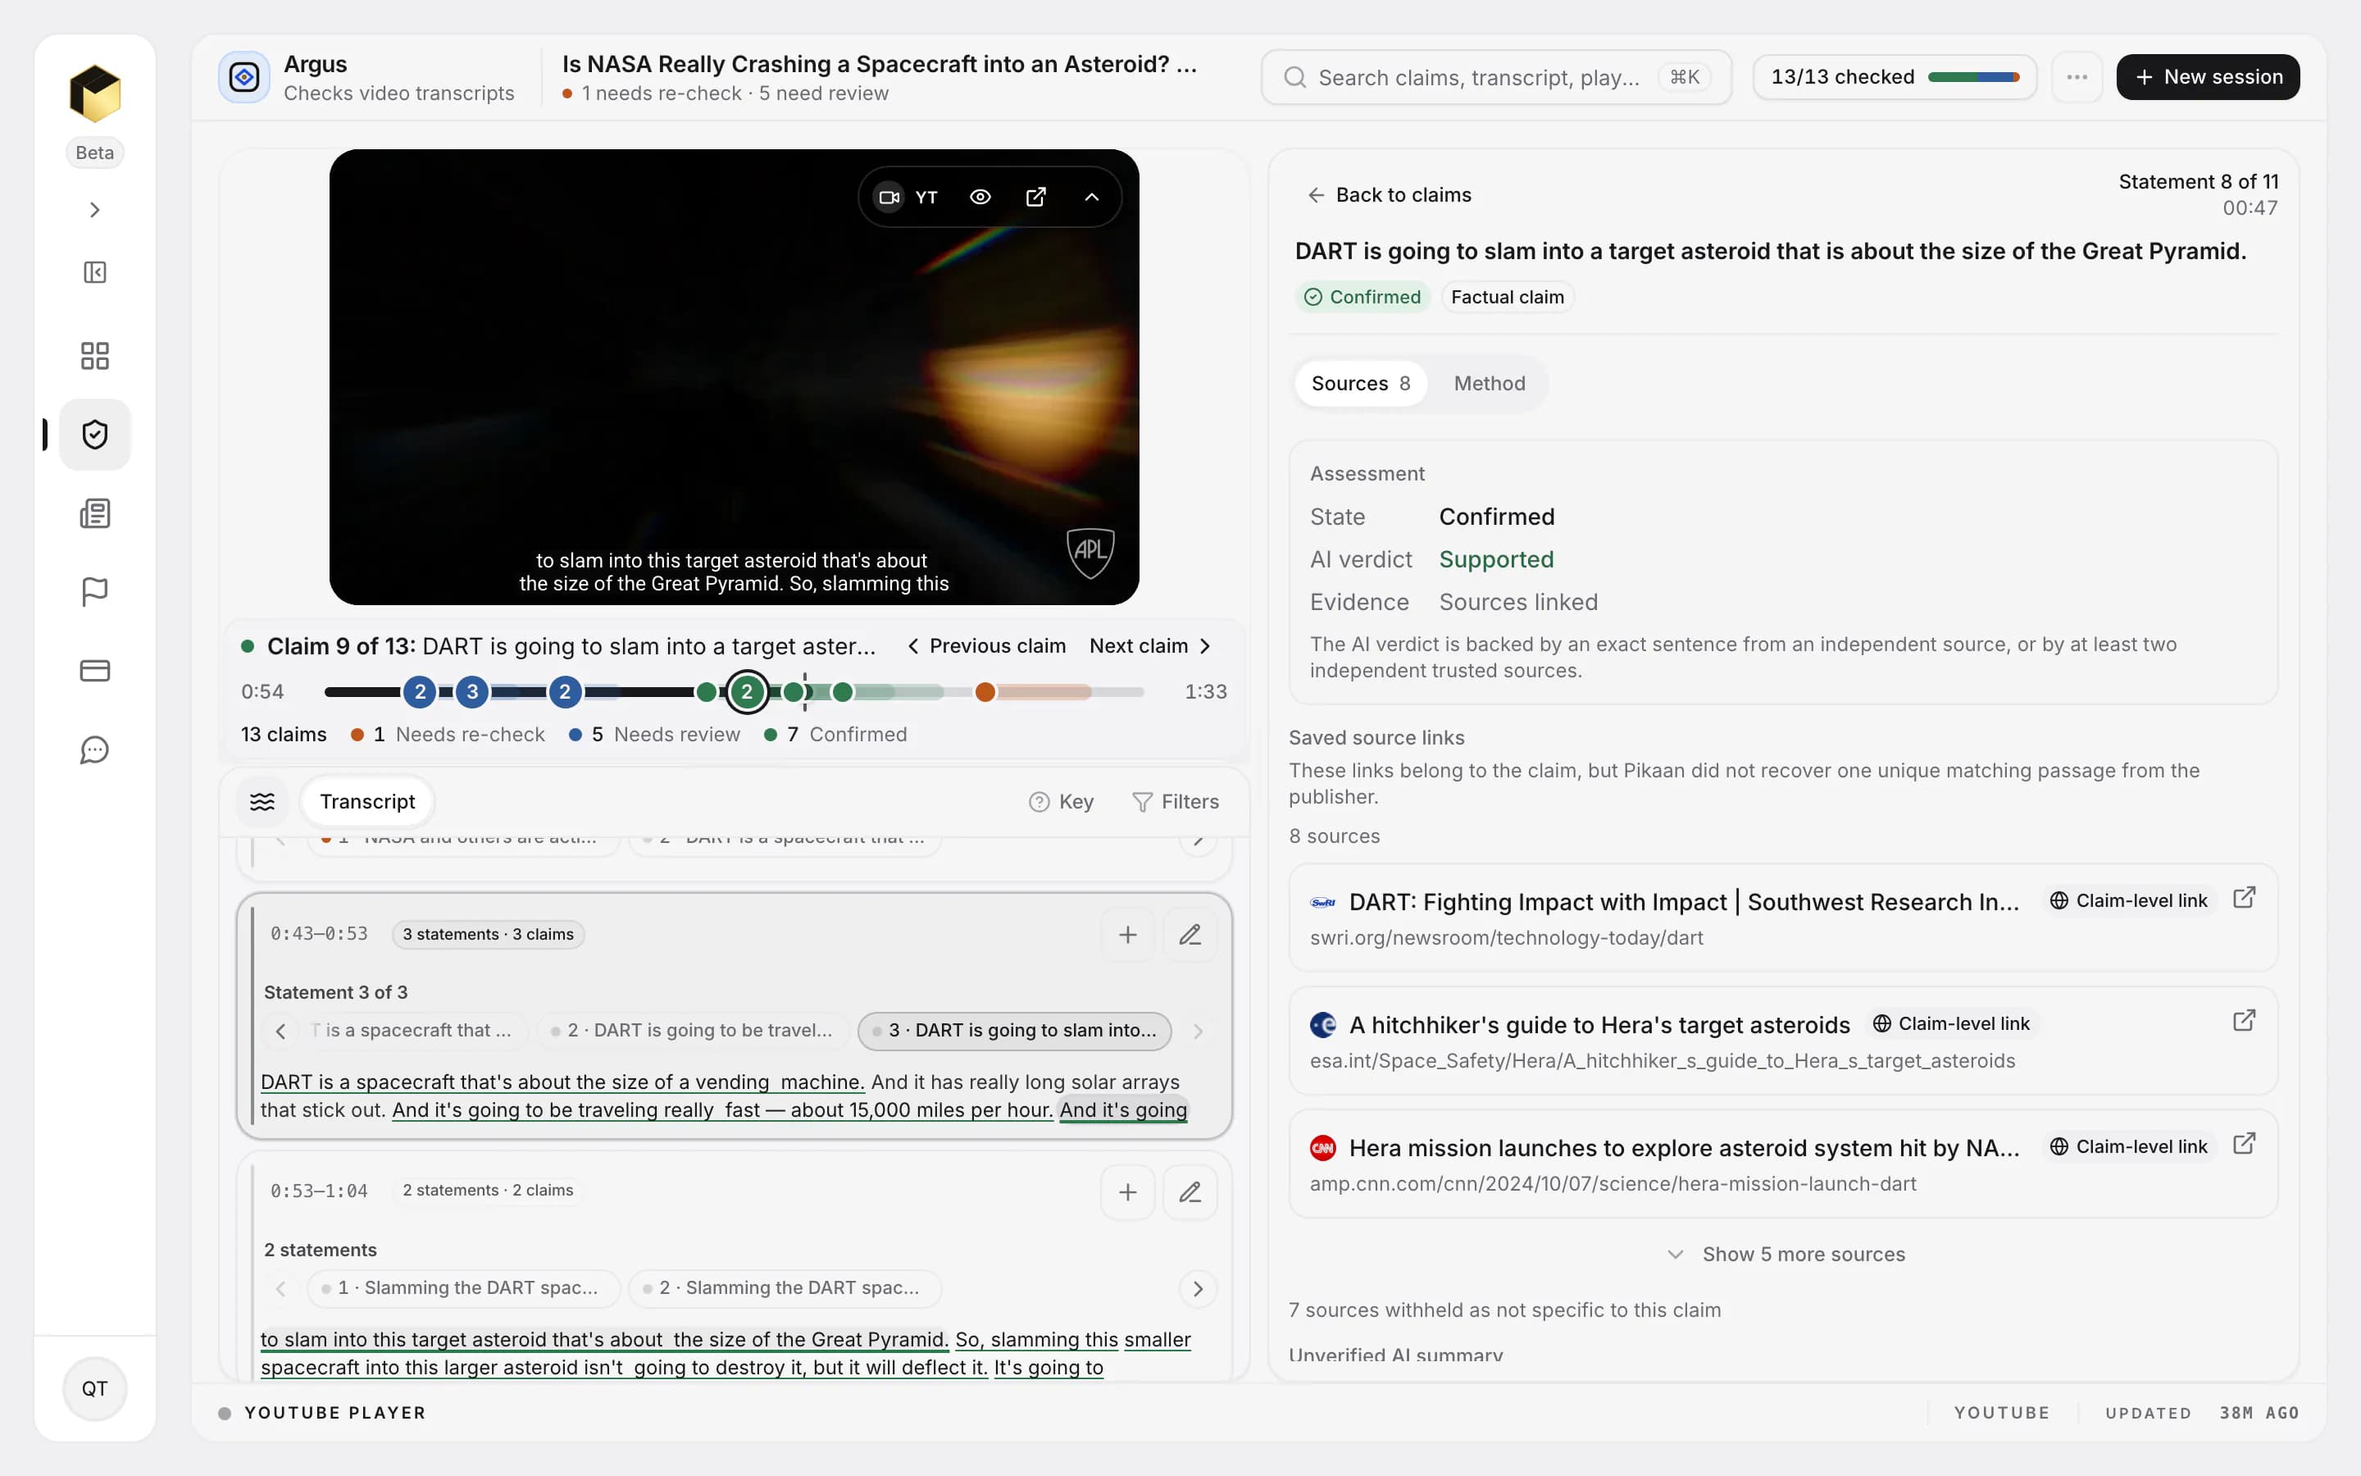
Task: Edit the 0:53–1:04 transcript segment
Action: coord(1190,1192)
